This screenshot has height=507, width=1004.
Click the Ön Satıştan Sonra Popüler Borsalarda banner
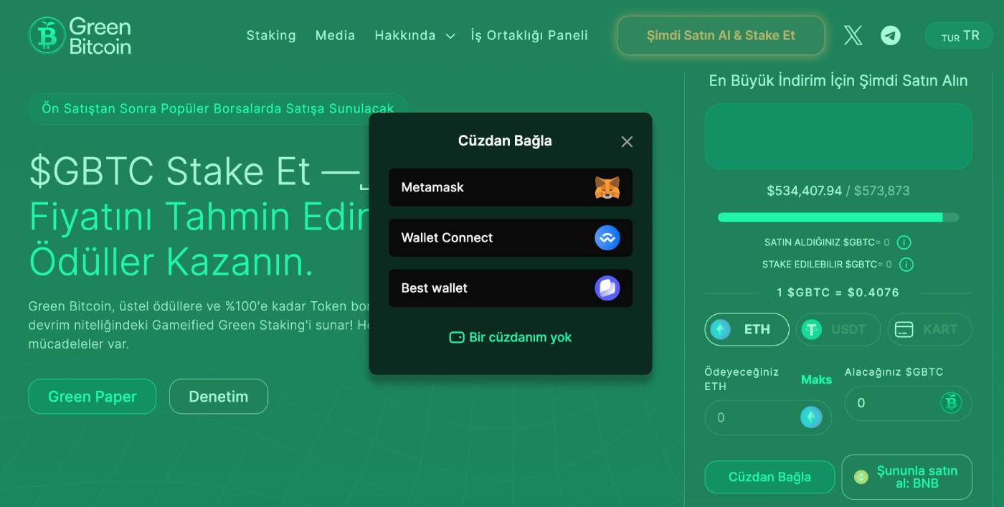tap(218, 109)
